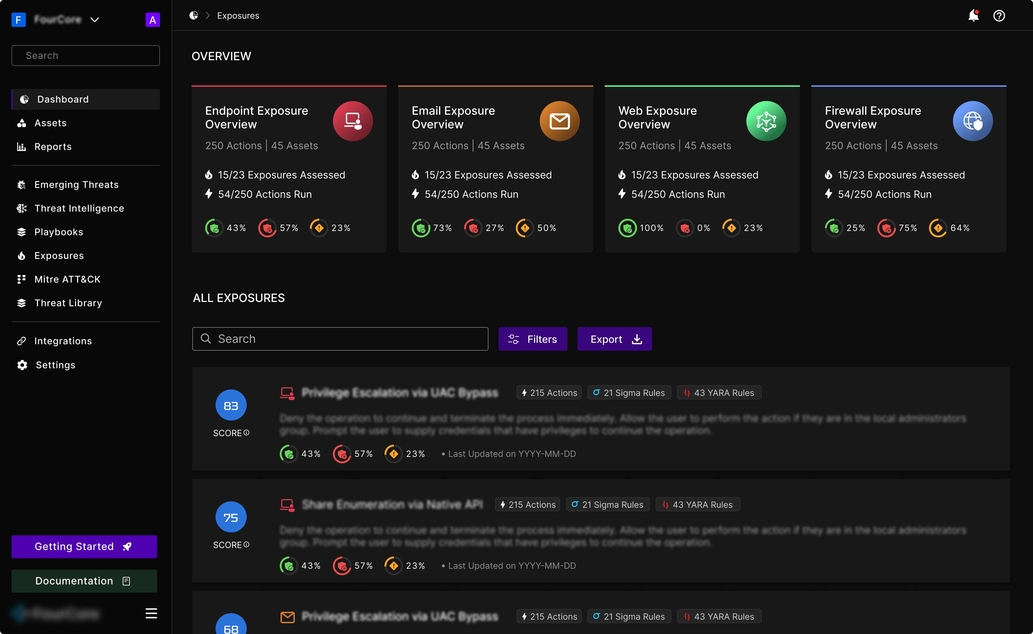Click the breadcrumb dashboard home icon
Viewport: 1033px width, 634px height.
193,15
